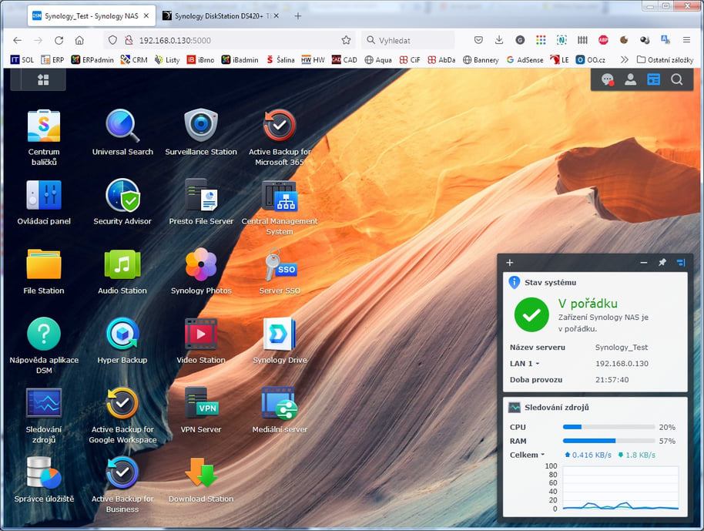Viewport: 704px width, 531px height.
Task: Click the address bar URL
Action: [175, 40]
